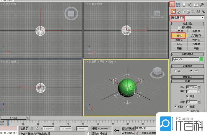Open the Modify command panel tab

pyautogui.click(x=178, y=5)
